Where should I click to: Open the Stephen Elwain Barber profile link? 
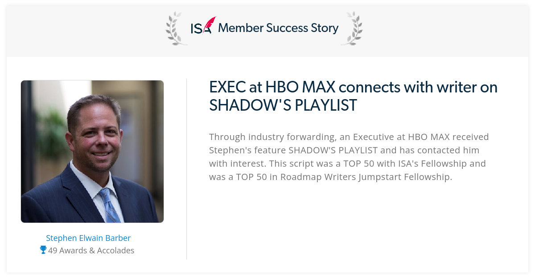(x=88, y=238)
